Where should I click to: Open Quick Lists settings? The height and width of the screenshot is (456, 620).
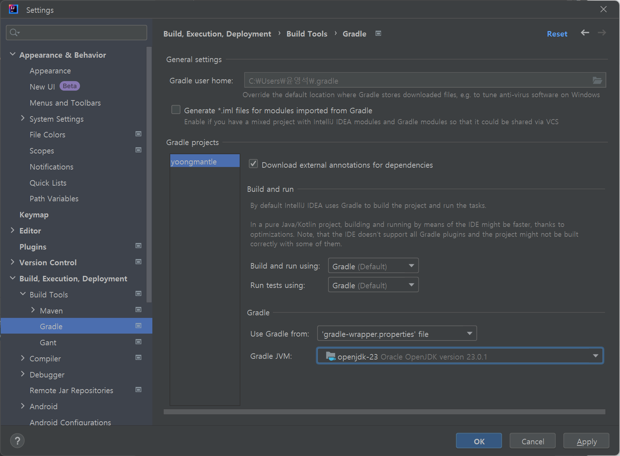tap(48, 183)
